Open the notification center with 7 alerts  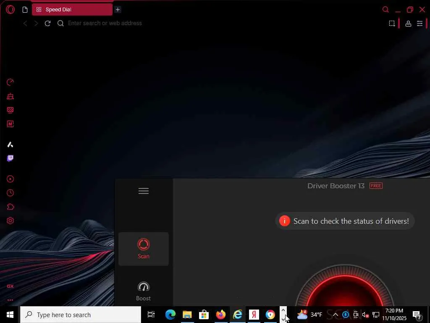(x=417, y=315)
